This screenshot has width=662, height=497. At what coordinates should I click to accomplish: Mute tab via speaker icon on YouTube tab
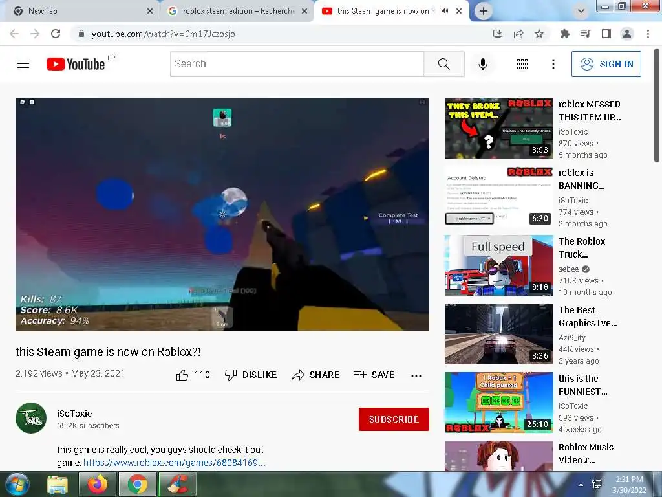[x=445, y=11]
